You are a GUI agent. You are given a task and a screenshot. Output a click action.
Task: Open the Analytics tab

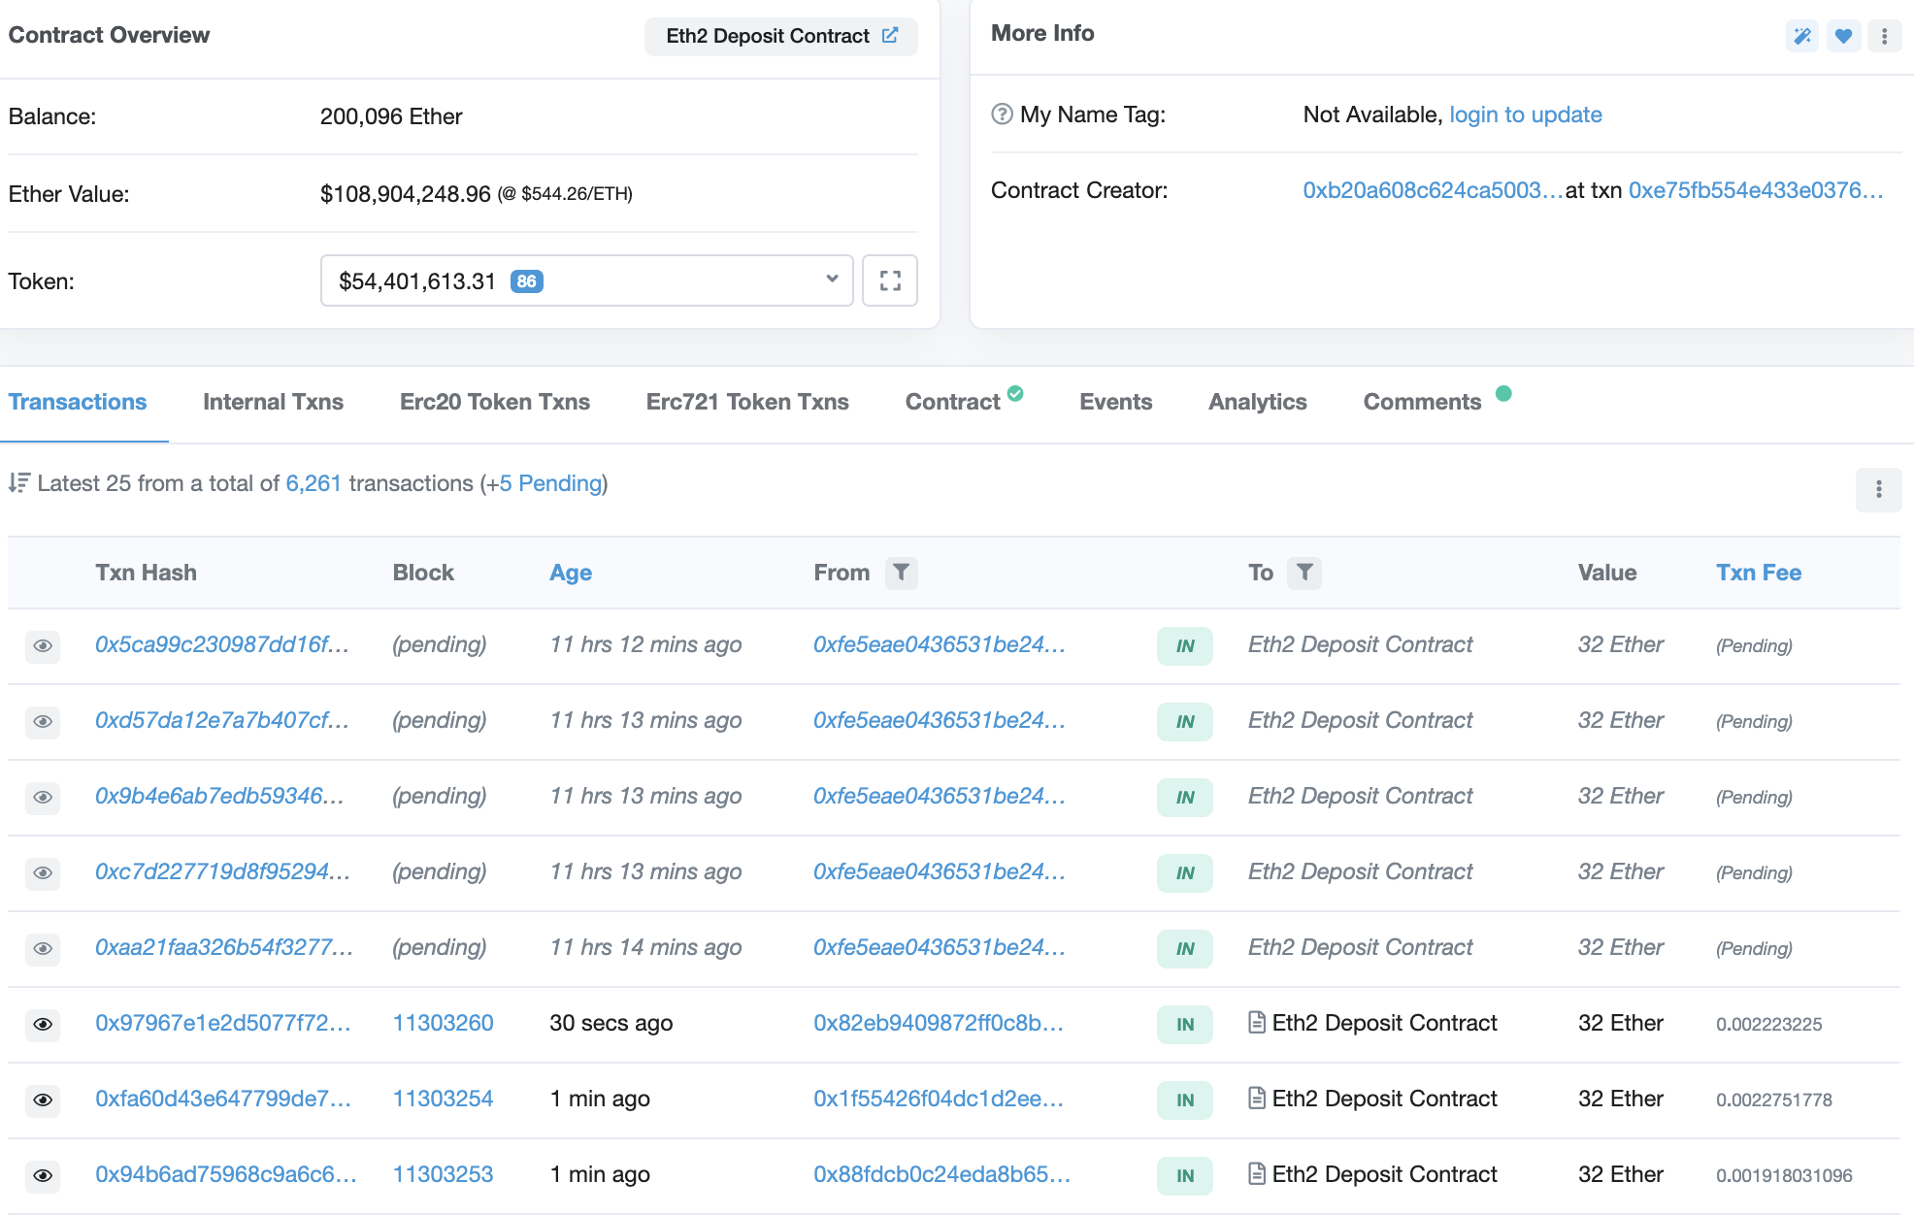(1257, 402)
